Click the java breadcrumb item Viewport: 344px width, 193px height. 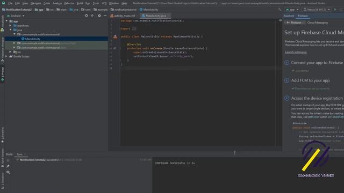74,10
